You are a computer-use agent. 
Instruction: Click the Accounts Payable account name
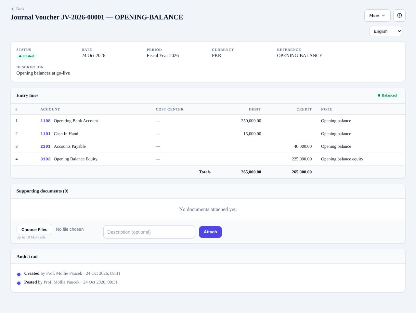pyautogui.click(x=70, y=146)
